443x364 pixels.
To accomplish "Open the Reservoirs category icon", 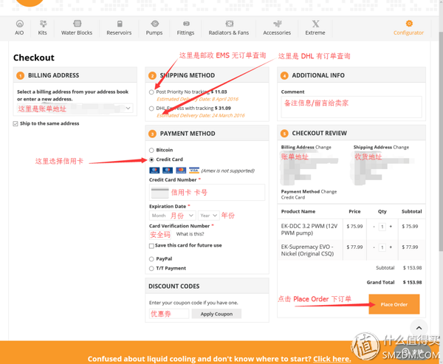I will pos(120,24).
